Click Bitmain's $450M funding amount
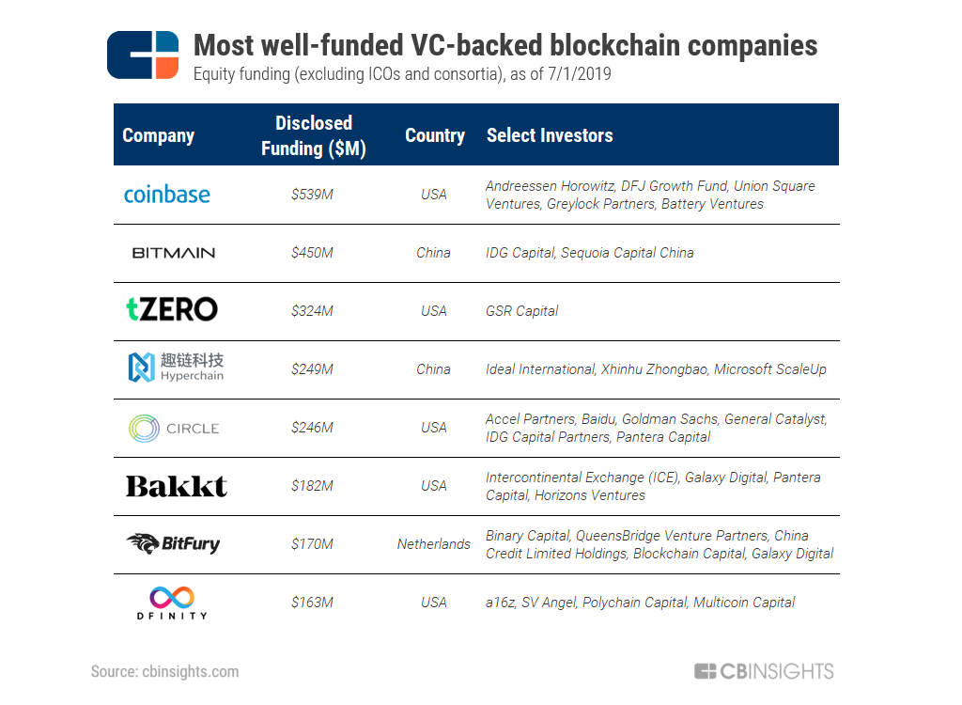Image resolution: width=962 pixels, height=705 pixels. pyautogui.click(x=312, y=253)
